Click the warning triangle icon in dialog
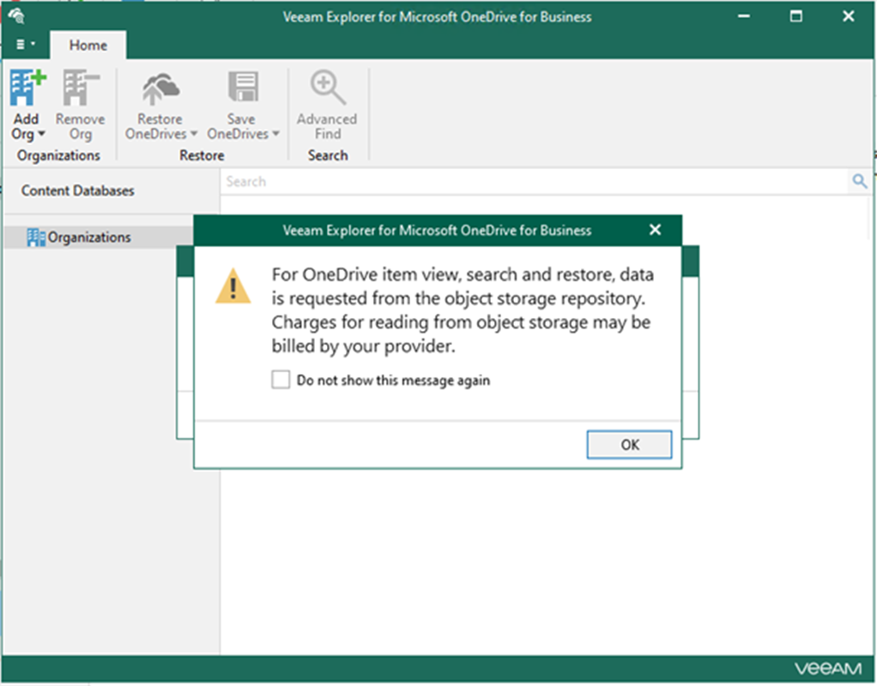877x686 pixels. coord(233,286)
